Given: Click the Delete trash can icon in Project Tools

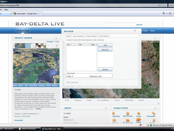Looking at the screenshot, I should tap(154, 120).
